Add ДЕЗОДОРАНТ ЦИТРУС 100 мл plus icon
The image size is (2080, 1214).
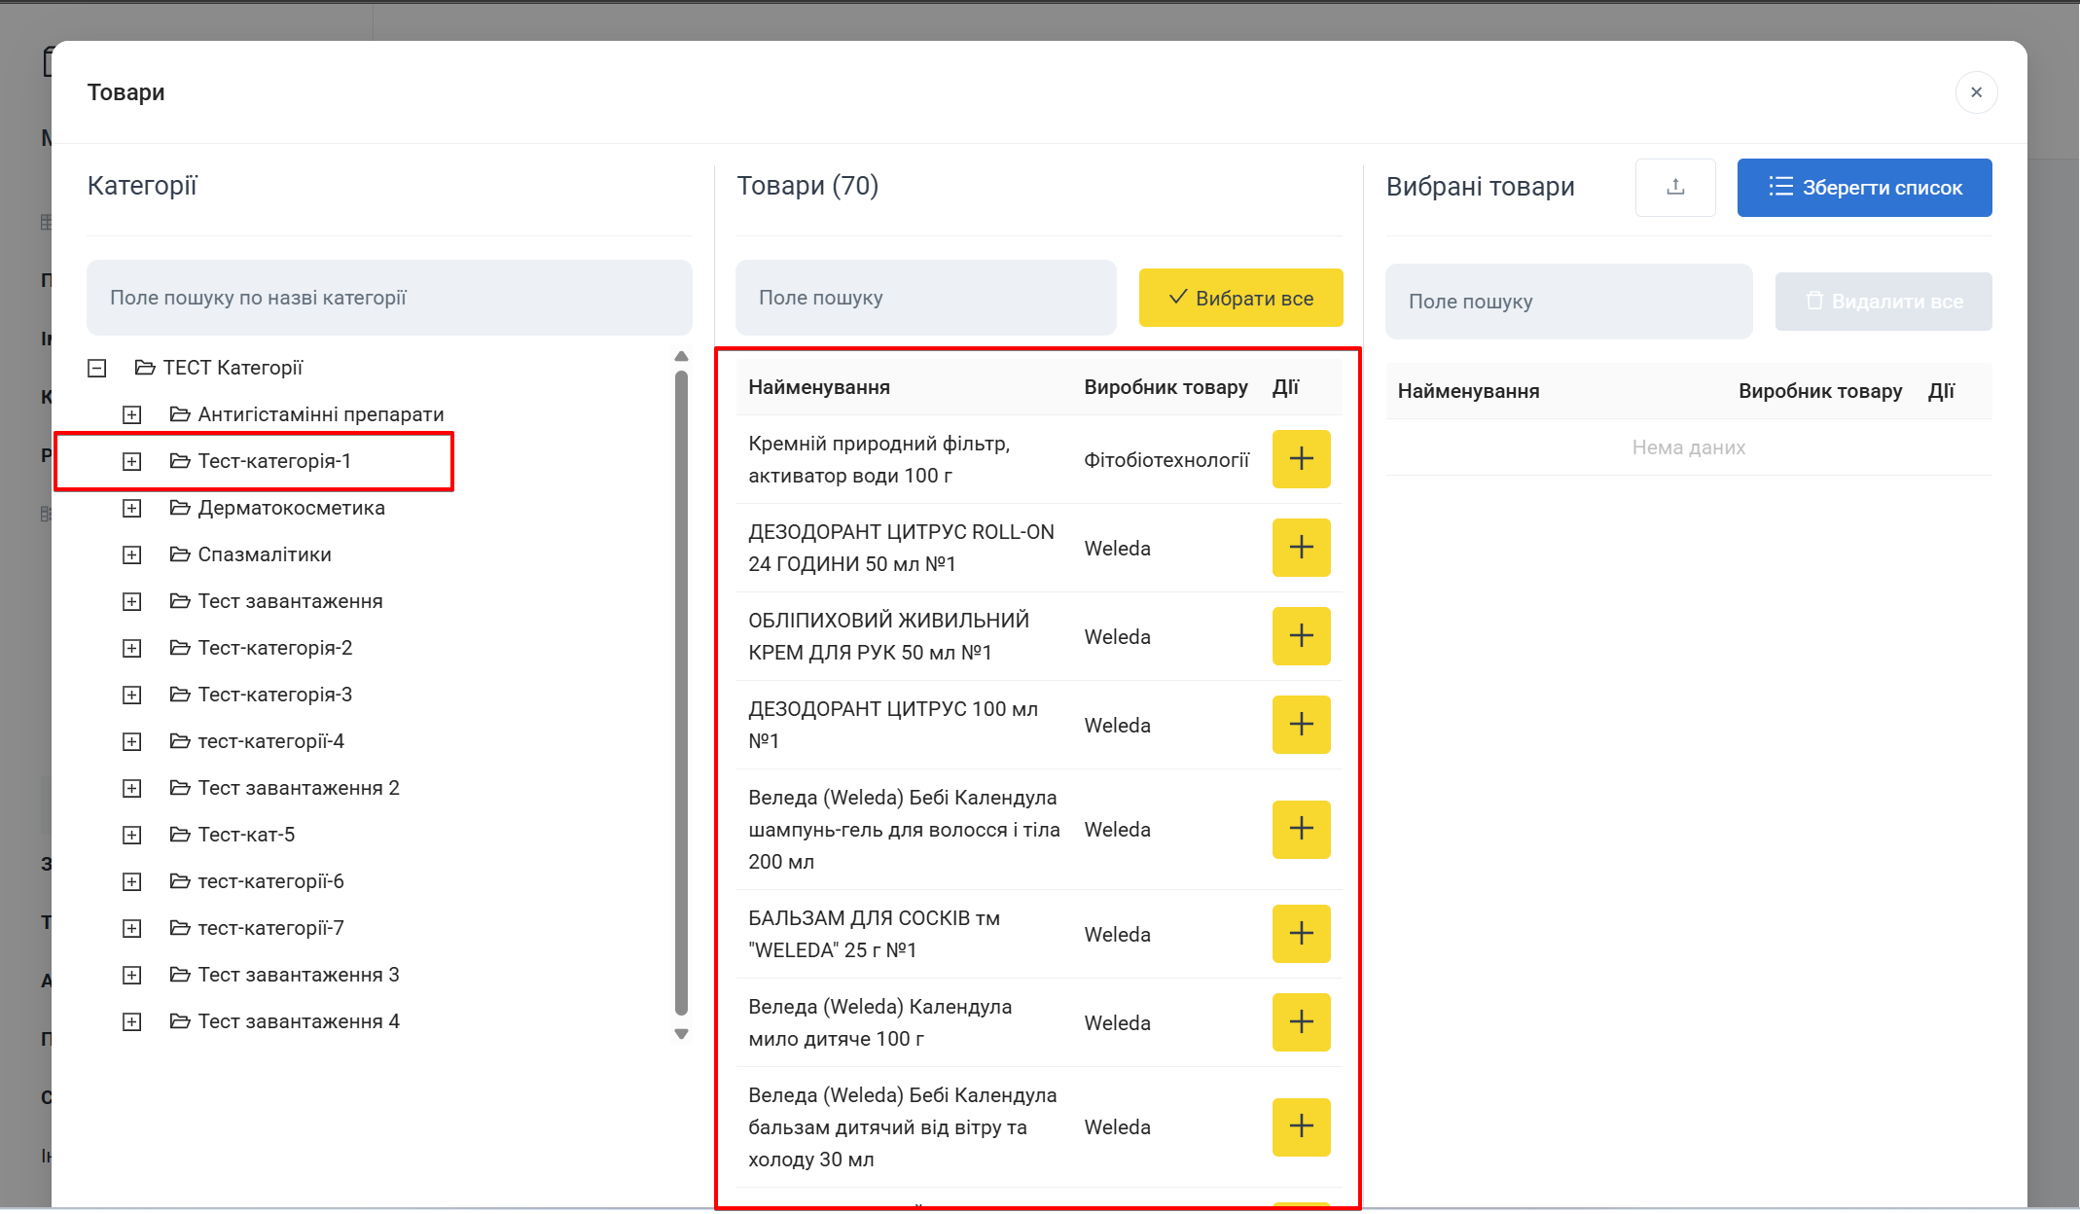coord(1301,725)
